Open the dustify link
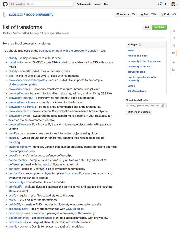The width and height of the screenshot is (180, 229). [13, 226]
